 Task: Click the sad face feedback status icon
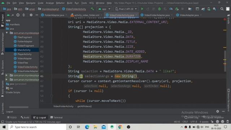223,122
